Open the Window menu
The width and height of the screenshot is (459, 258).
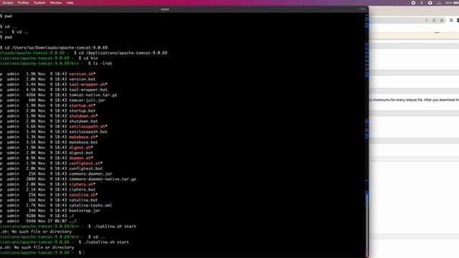click(x=56, y=3)
